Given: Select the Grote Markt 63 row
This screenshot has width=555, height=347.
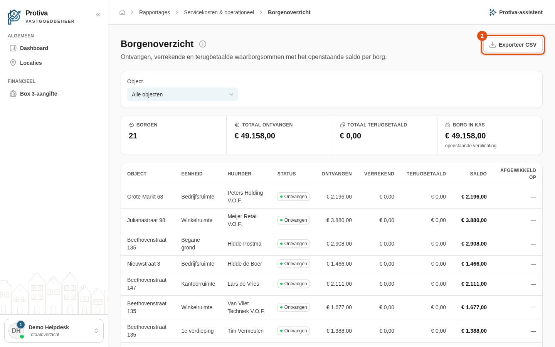Looking at the screenshot, I should point(331,197).
